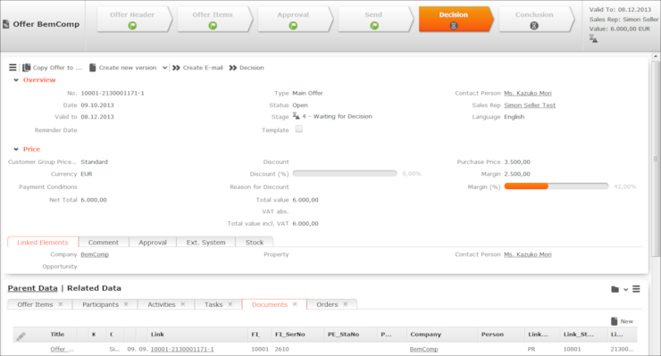Sort documents by Company column header
Screen dimensions: 661x356
tap(425, 335)
